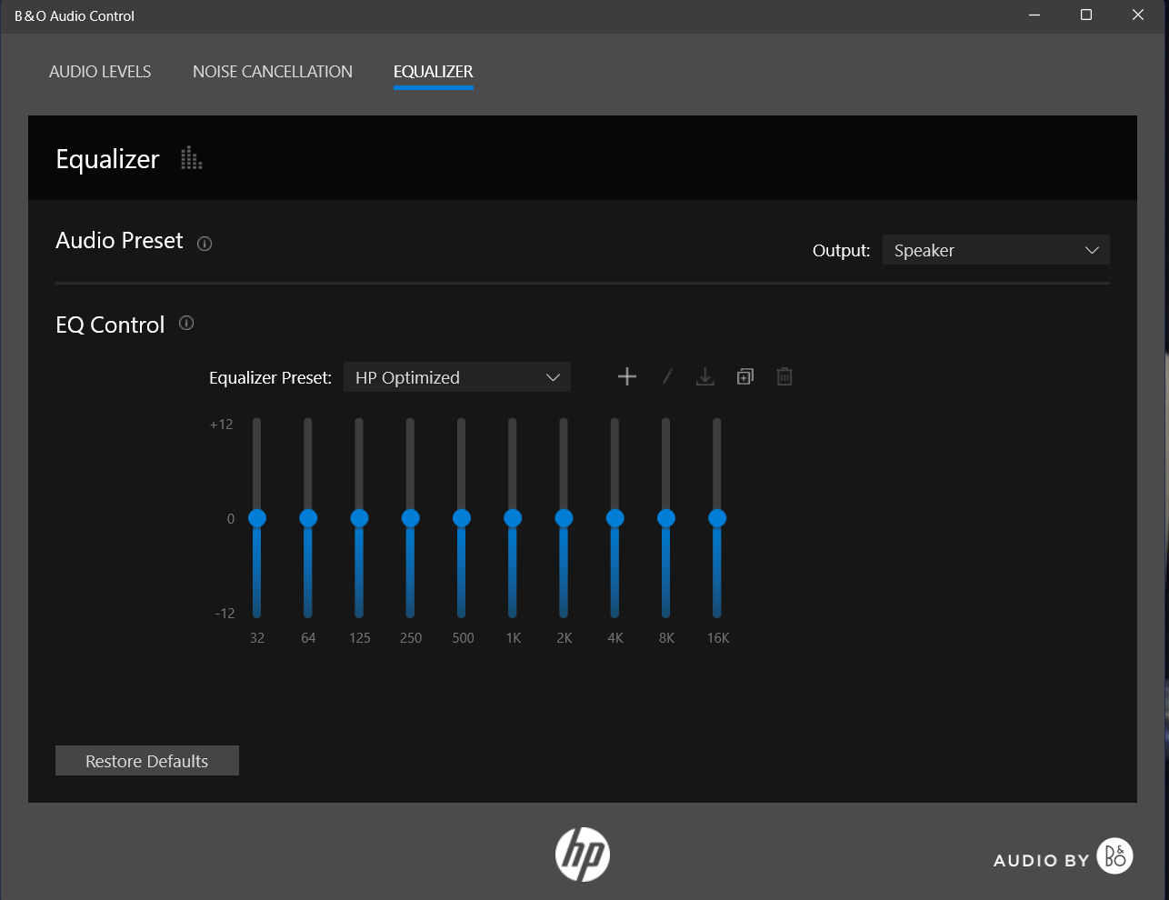
Task: Click the 2K slider handle
Action: [564, 518]
